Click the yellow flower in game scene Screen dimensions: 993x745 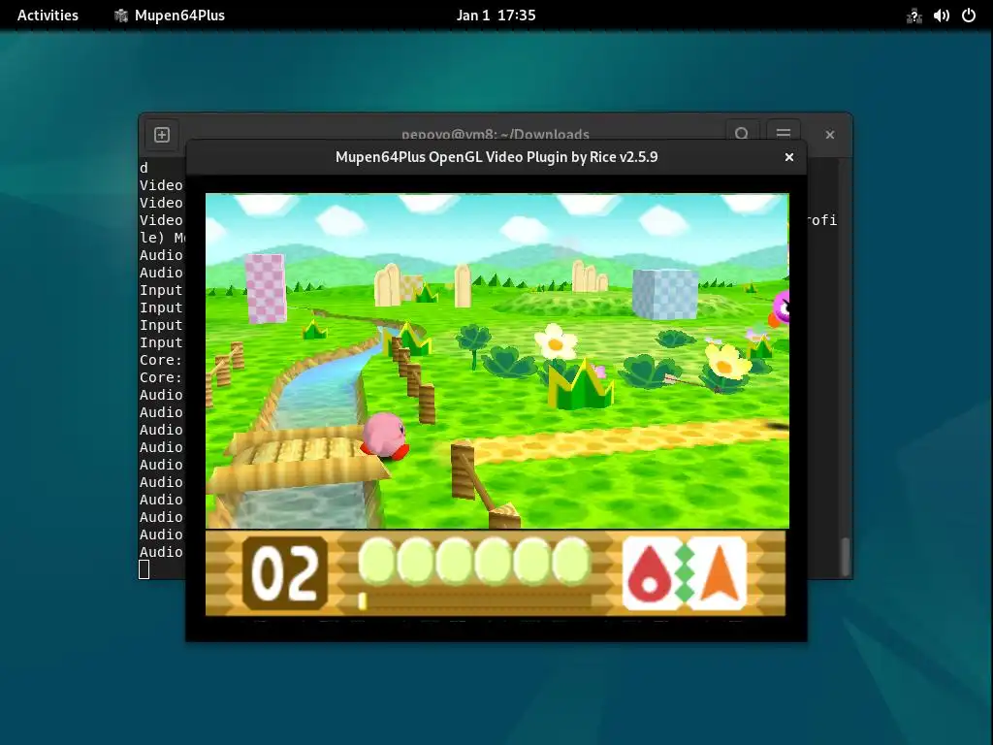727,362
